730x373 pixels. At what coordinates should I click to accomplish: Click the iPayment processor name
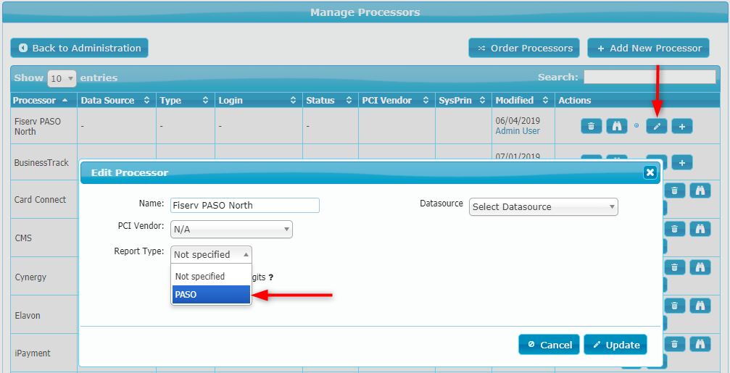pyautogui.click(x=33, y=353)
